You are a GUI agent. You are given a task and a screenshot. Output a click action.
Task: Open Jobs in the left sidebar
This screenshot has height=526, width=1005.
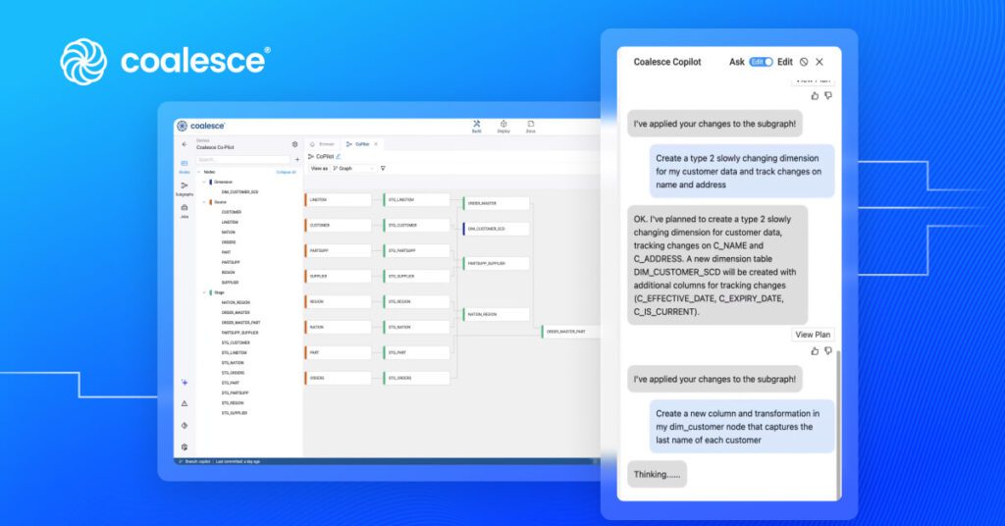click(184, 209)
